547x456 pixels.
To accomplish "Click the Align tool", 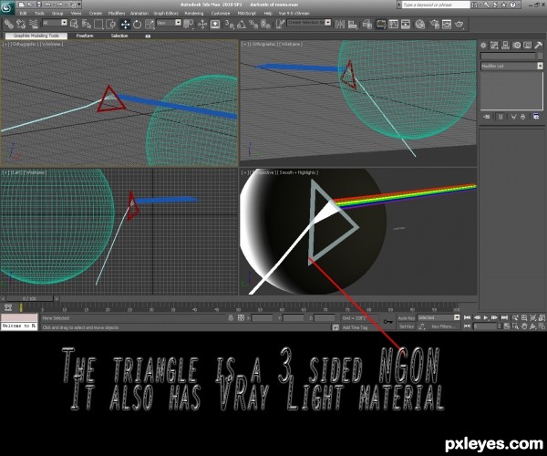I will pyautogui.click(x=352, y=24).
